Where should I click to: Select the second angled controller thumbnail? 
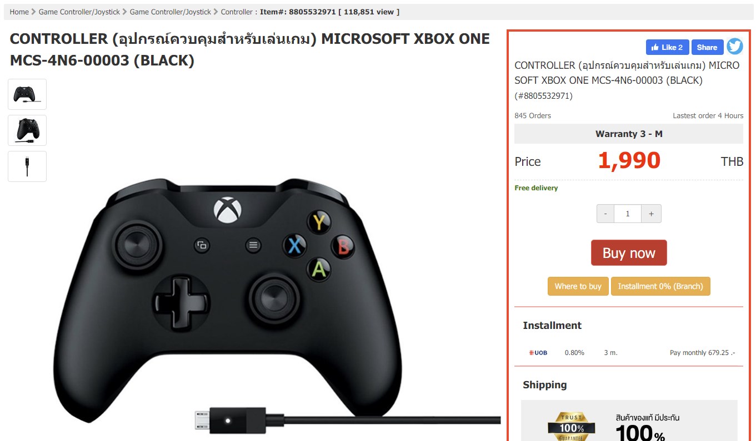(27, 130)
